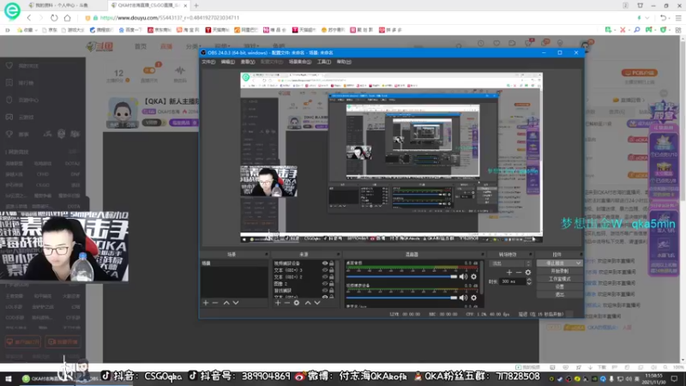686x386 pixels.
Task: Switch to first browser tab 个人中心
Action: 61,6
